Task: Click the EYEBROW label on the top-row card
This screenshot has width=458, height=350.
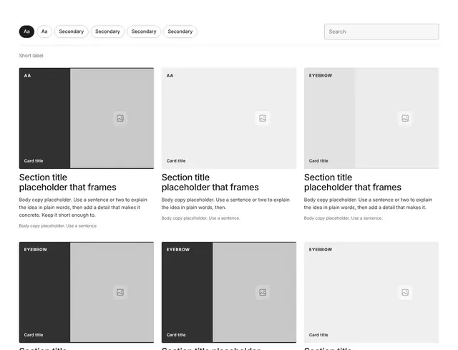Action: 321,76
